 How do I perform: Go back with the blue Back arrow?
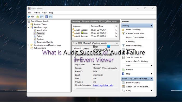coord(29,17)
